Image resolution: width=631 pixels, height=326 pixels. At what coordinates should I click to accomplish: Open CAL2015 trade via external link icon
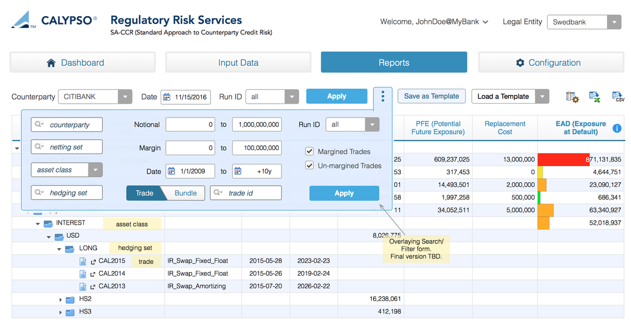point(93,261)
